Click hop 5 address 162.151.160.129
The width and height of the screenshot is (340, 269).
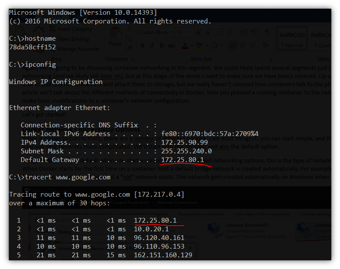163,255
